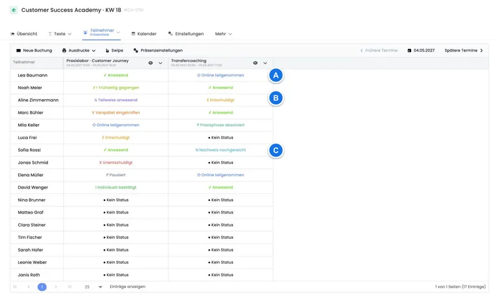Click Elena Müller's Pausiert status
Viewport: 496px width, 297px height.
[116, 175]
